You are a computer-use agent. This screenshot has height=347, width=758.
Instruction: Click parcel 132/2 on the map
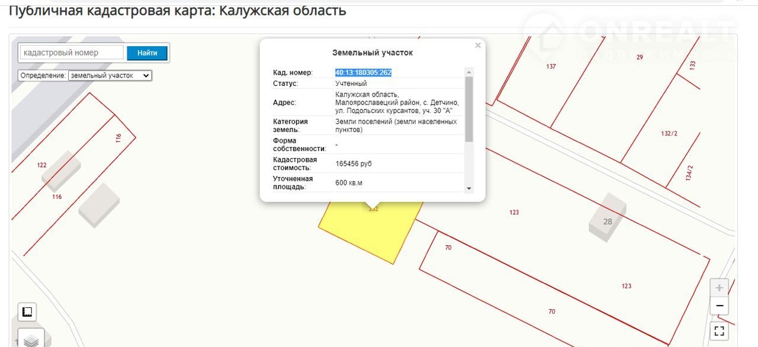(x=669, y=133)
